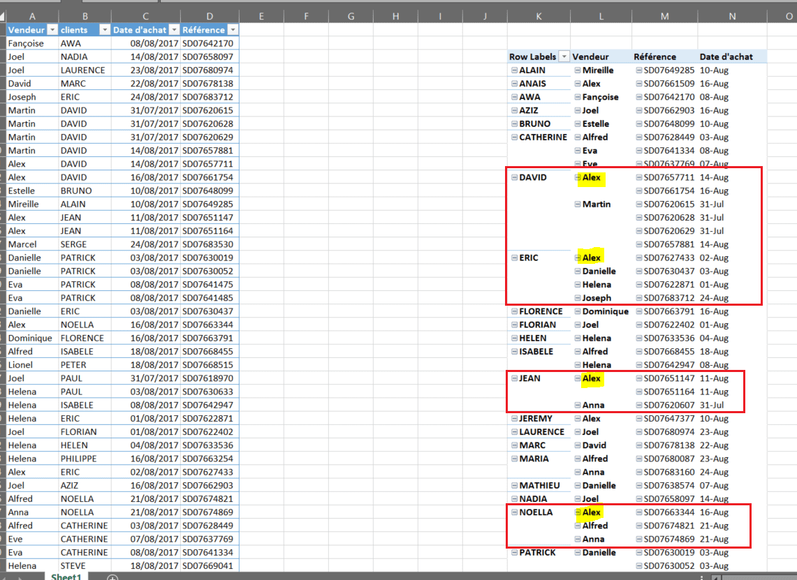Open the Row Labels pivot filter dropdown
Screen dimensions: 797x580
click(564, 57)
